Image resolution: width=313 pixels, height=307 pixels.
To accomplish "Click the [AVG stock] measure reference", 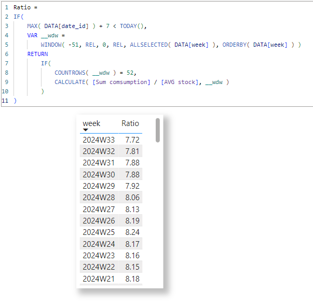I will pyautogui.click(x=180, y=82).
